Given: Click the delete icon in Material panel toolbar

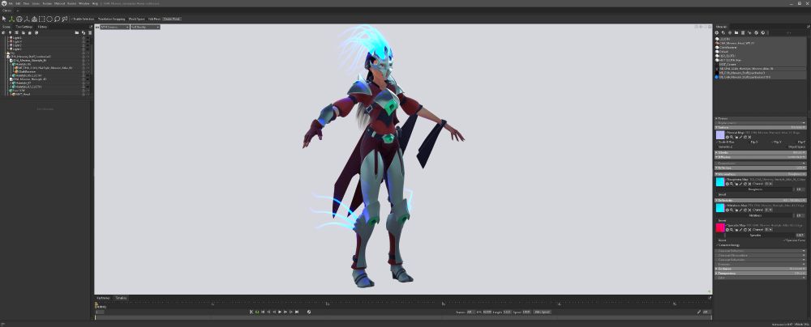Looking at the screenshot, I should (x=743, y=32).
